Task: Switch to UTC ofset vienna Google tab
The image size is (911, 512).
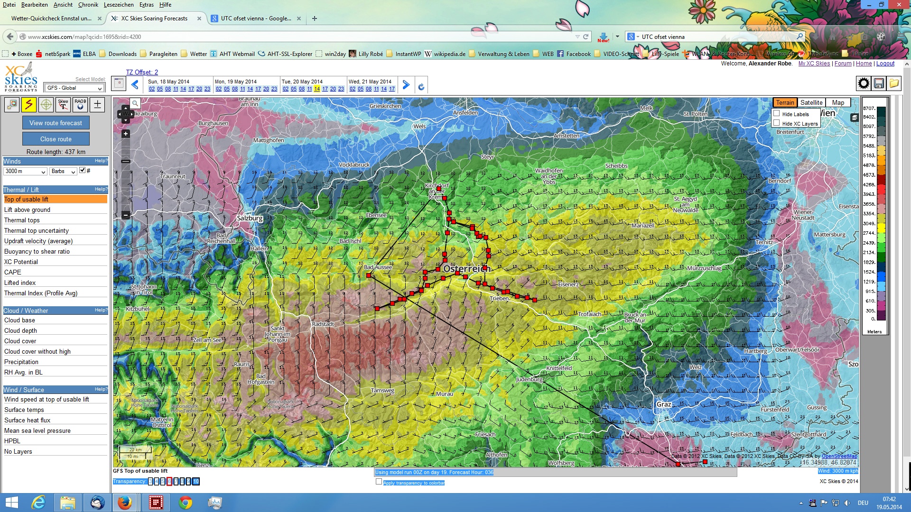Action: [256, 18]
